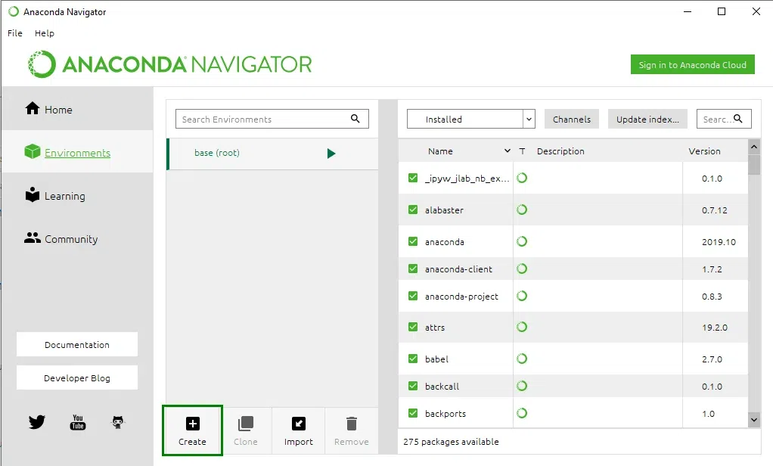Click the Remove environment trash icon

pos(352,424)
